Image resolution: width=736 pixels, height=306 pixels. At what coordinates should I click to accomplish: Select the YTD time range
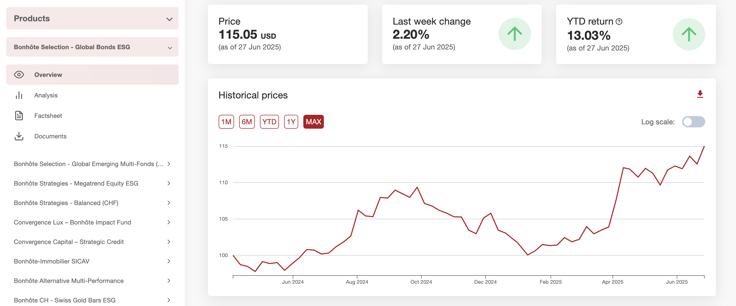click(x=269, y=122)
